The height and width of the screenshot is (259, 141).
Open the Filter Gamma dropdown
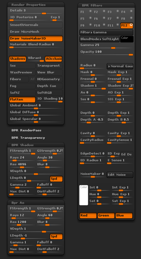tap(106, 32)
